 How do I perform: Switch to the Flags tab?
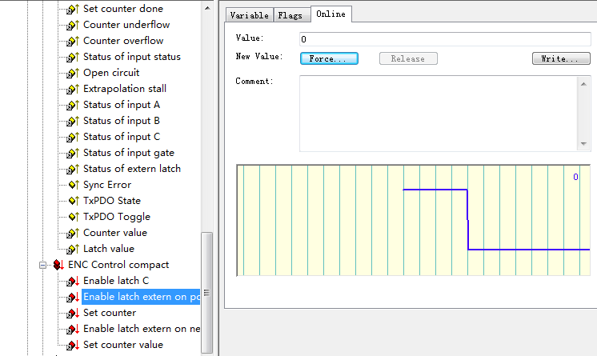click(290, 15)
